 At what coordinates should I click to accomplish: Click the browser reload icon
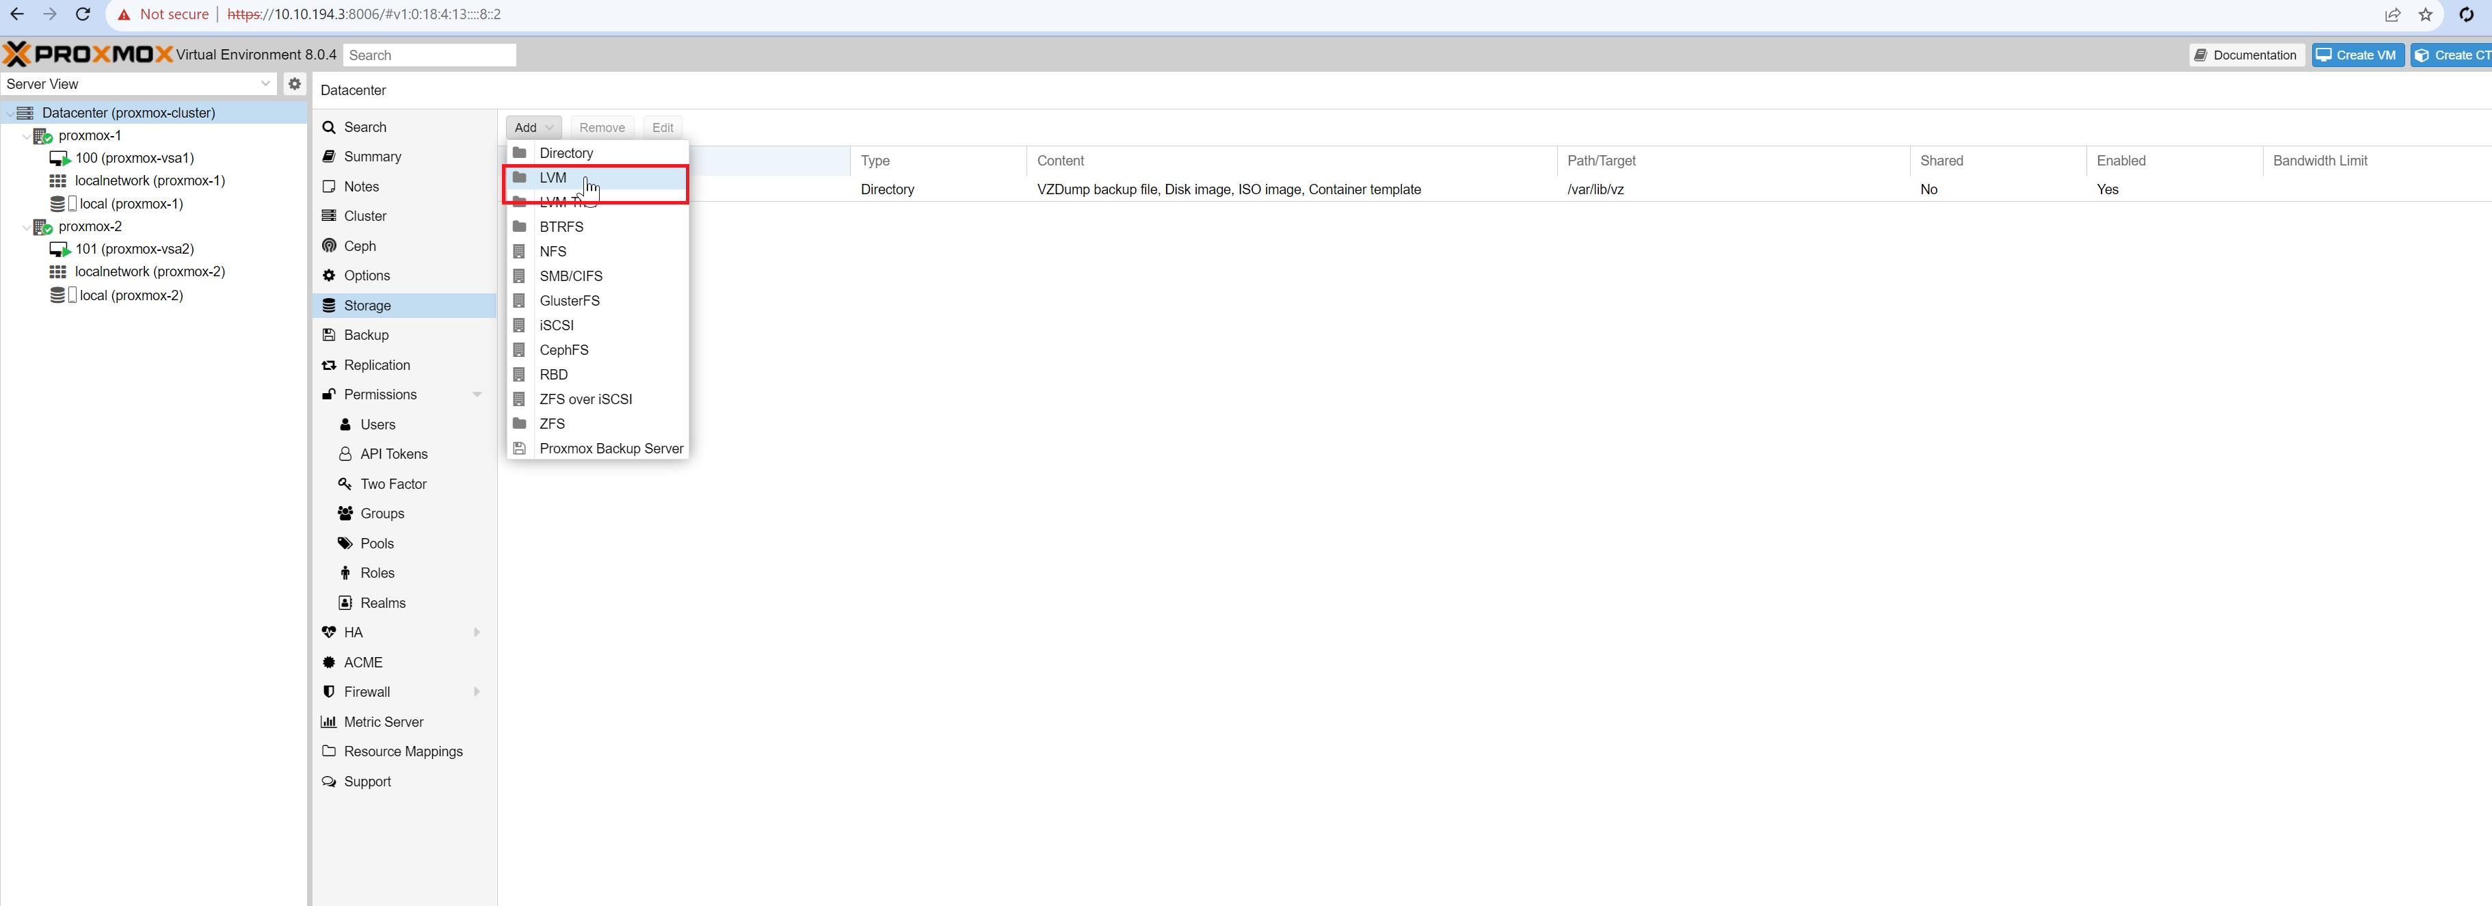click(83, 14)
